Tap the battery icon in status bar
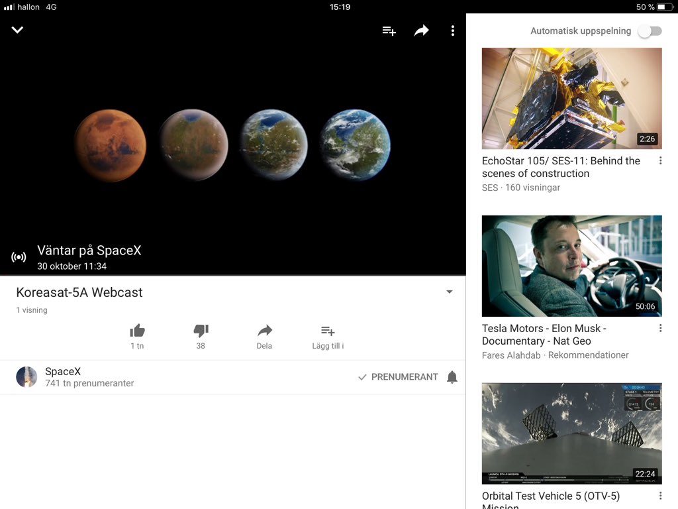Image resolution: width=678 pixels, height=509 pixels. [x=665, y=7]
